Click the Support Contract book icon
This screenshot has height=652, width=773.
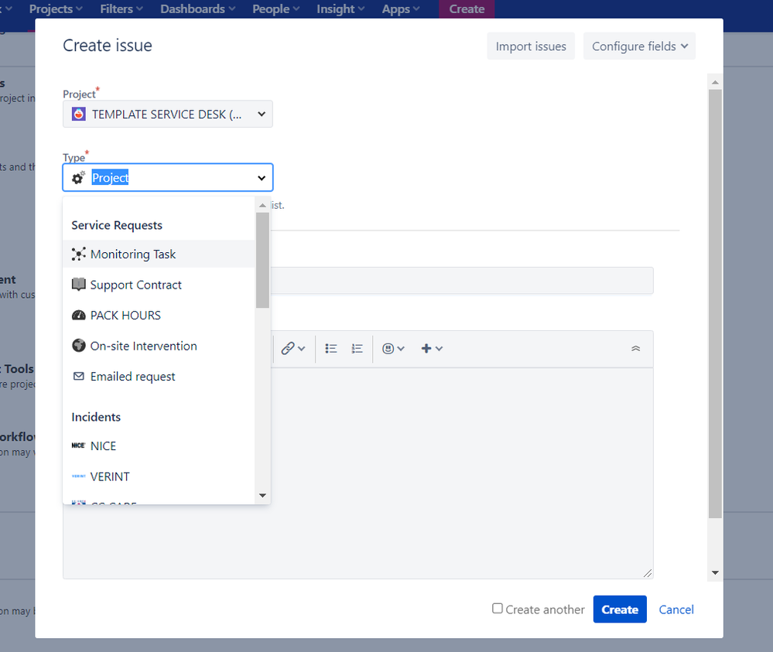78,285
